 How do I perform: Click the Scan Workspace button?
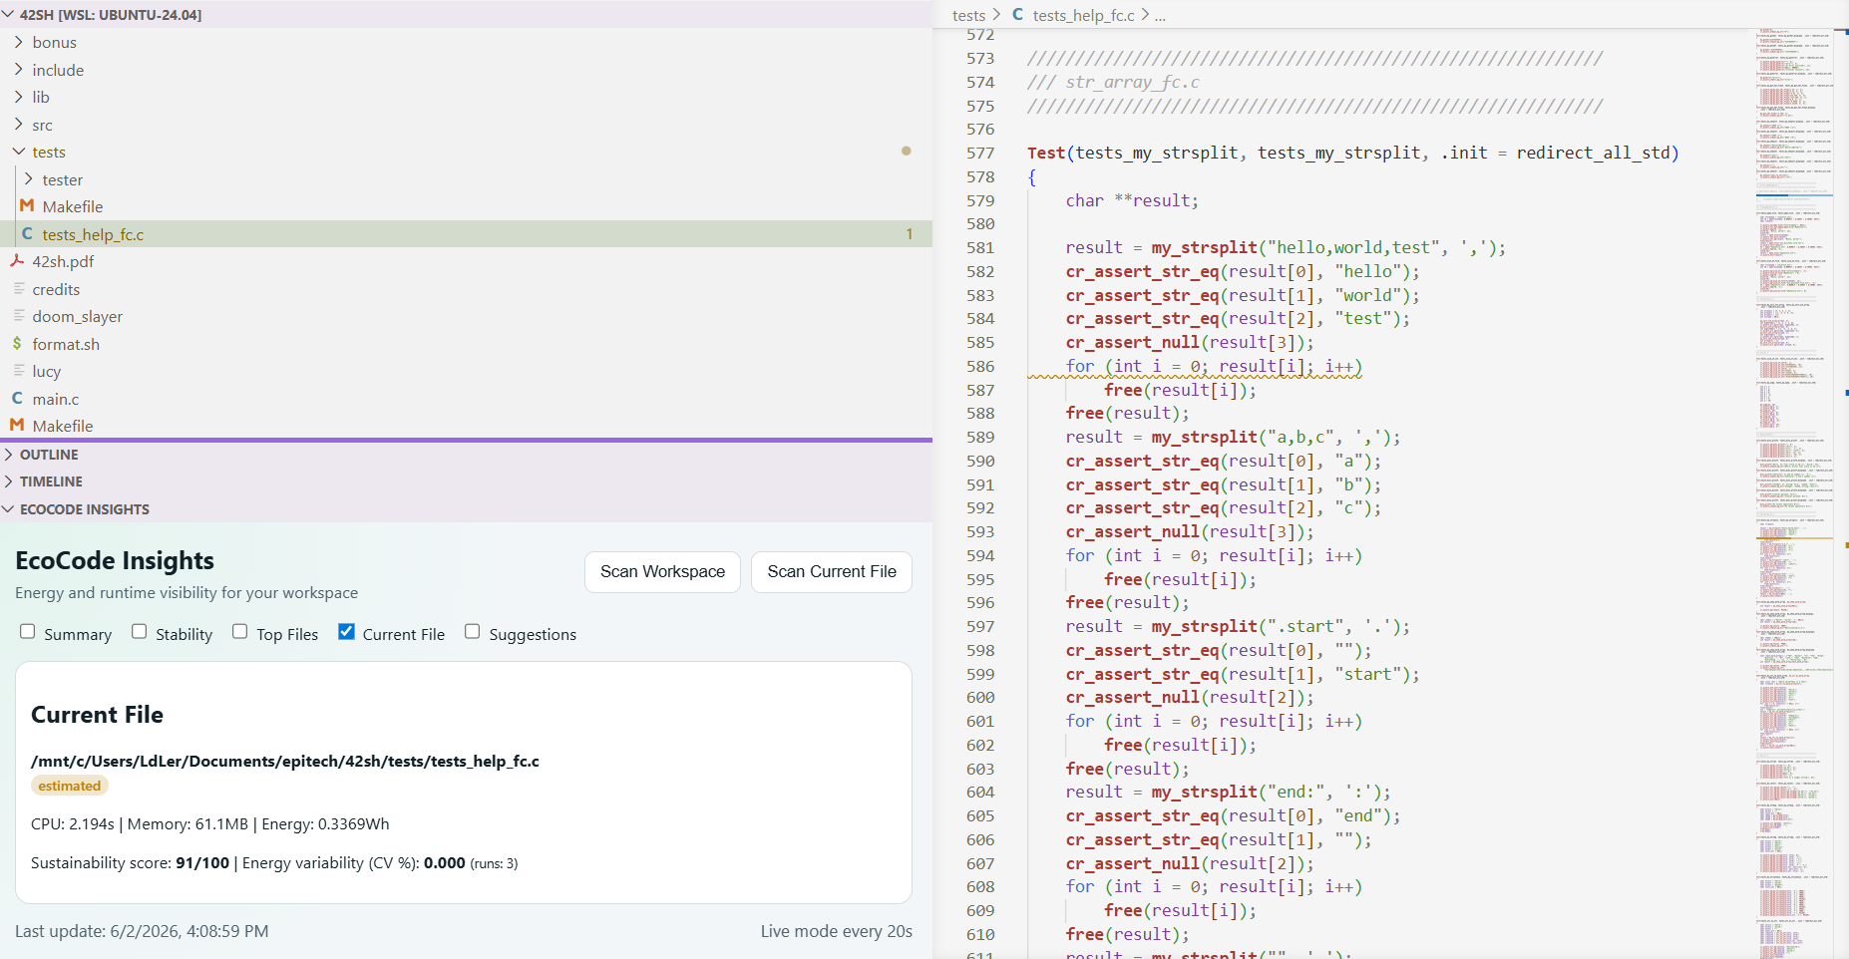662,571
